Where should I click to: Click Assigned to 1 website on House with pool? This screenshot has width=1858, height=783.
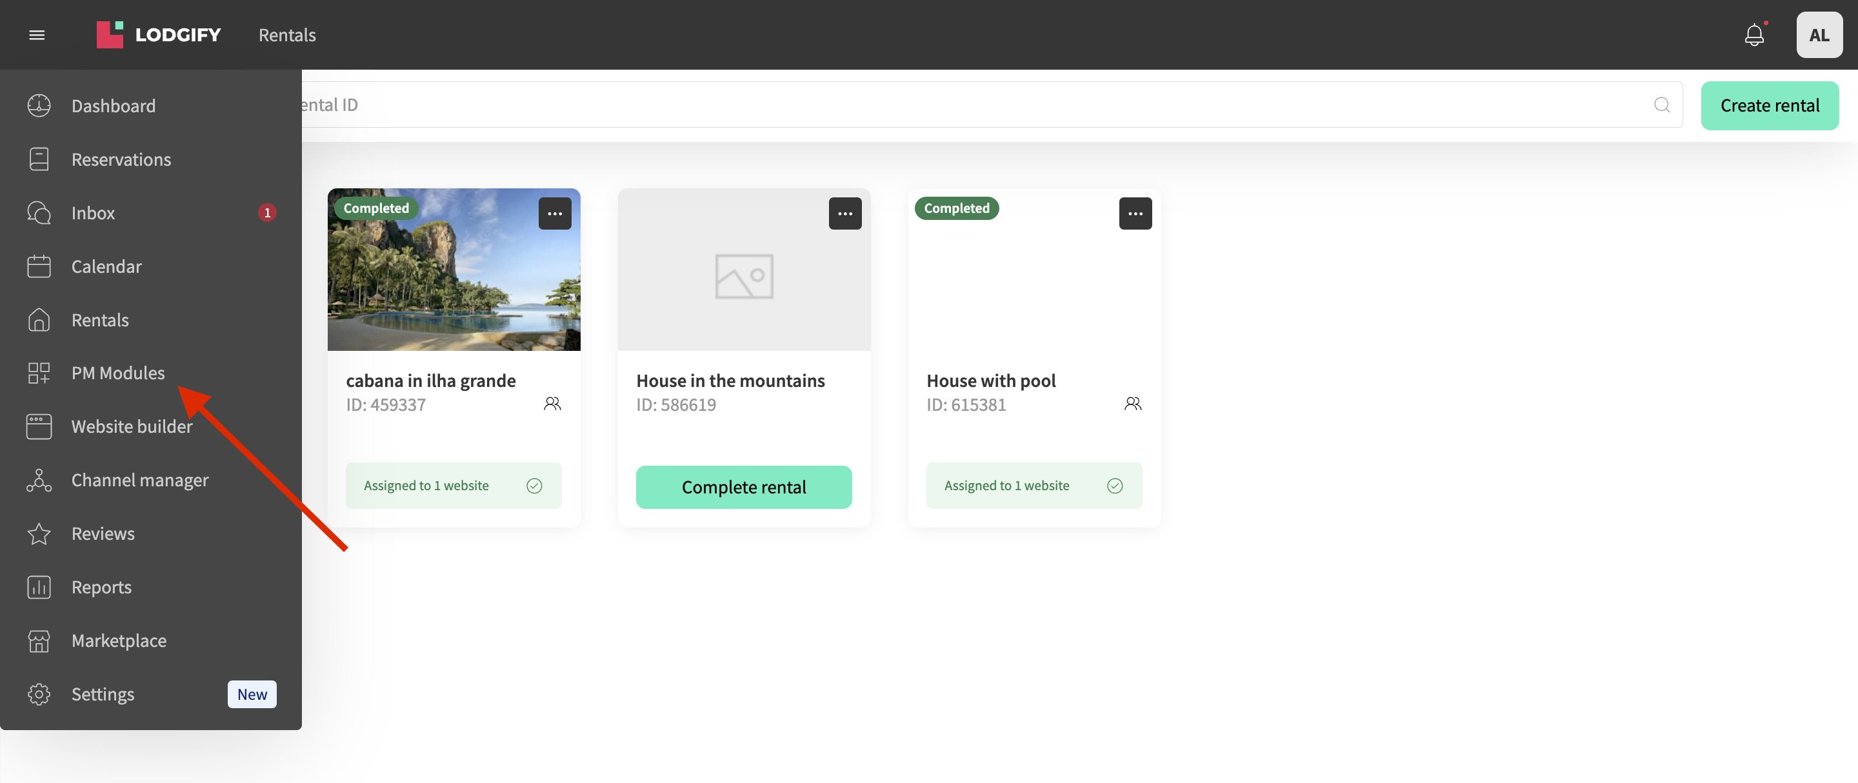[x=1034, y=485]
